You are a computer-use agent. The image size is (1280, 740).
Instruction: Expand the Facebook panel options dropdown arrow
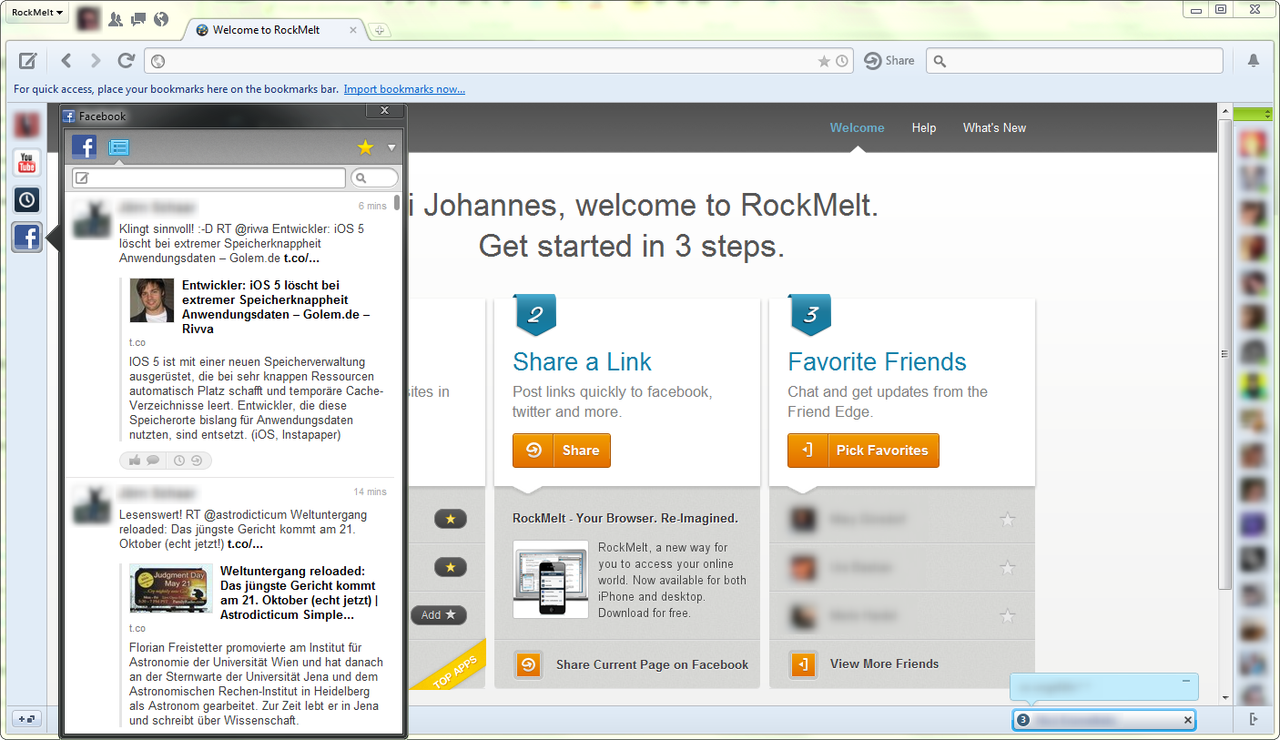coord(391,147)
